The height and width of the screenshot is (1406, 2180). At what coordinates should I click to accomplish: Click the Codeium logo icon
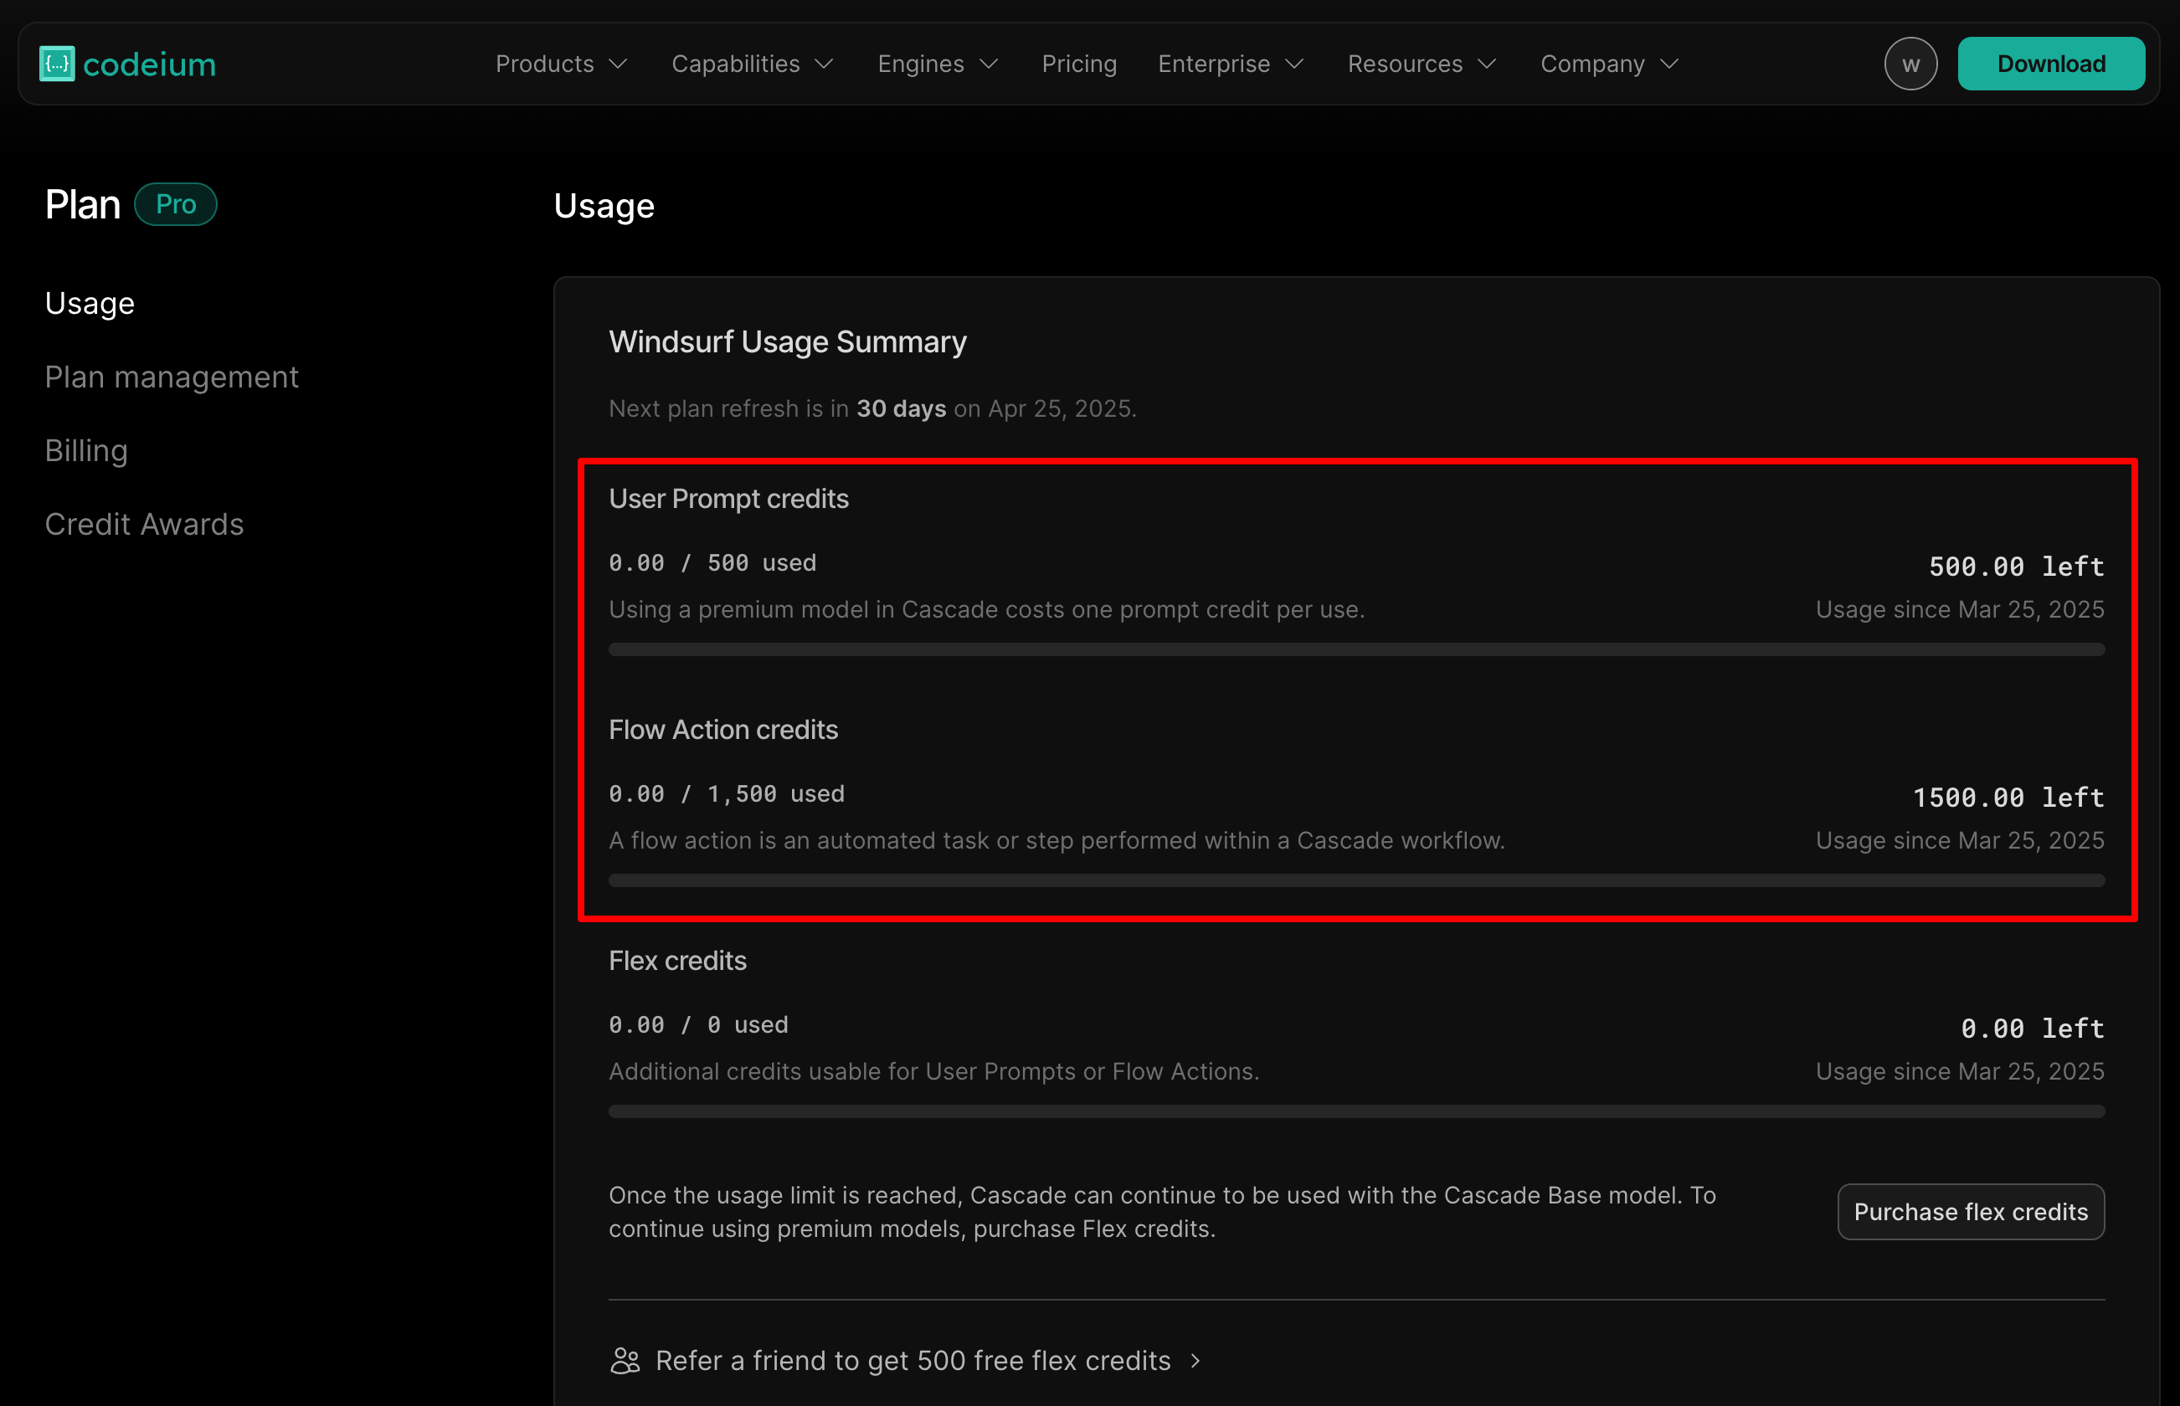point(57,64)
